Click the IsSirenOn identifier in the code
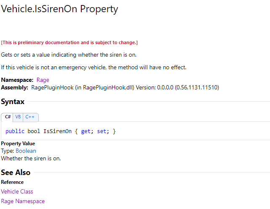Screen dimensions: 270x209 pyautogui.click(x=57, y=131)
